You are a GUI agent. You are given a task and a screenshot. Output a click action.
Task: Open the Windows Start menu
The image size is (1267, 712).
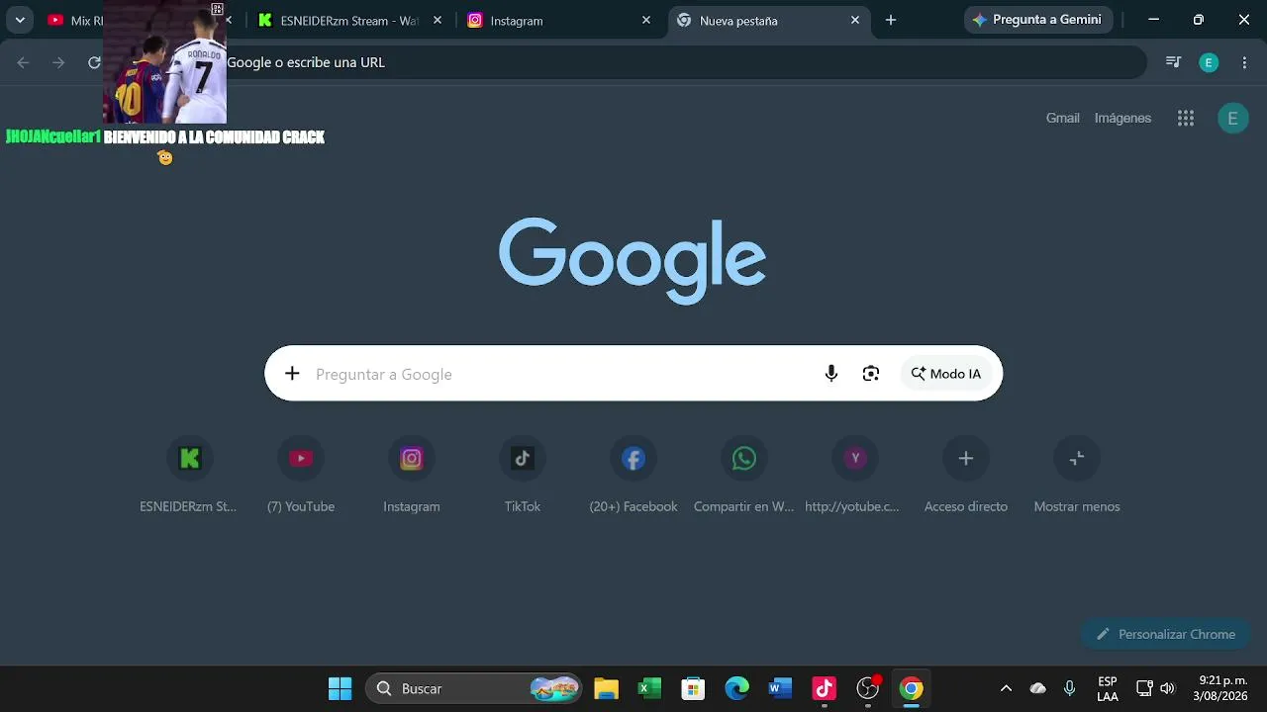tap(340, 688)
